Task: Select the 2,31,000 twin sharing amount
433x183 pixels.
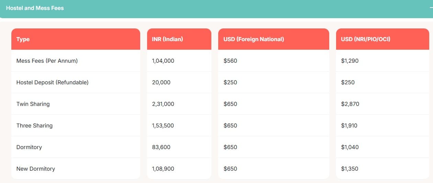Action: (x=163, y=104)
